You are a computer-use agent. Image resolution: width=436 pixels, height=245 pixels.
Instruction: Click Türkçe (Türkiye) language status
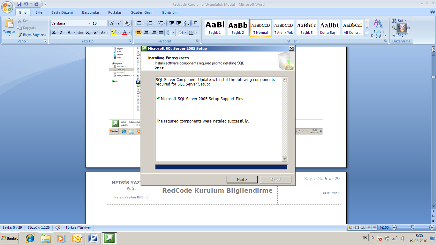[x=78, y=227]
